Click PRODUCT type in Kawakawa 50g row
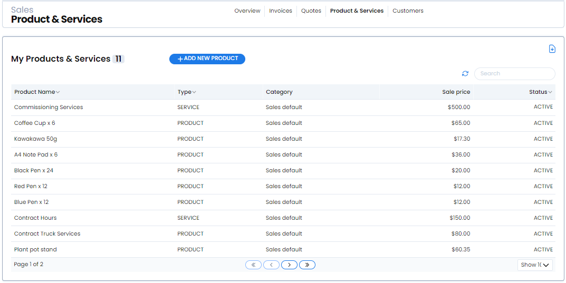Viewport: 566px width, 283px height. point(190,139)
